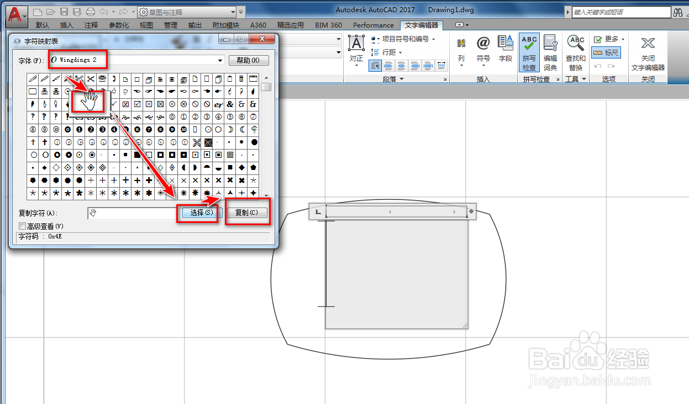Enable Advanced view (高级查看) checkbox
The width and height of the screenshot is (689, 404).
click(23, 226)
